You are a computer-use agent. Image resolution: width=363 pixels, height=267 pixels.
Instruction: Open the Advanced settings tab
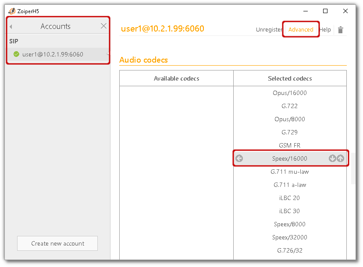301,30
